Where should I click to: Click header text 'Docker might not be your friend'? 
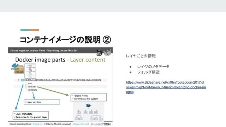pos(28,50)
